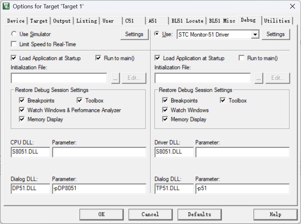The width and height of the screenshot is (301, 224).
Task: Click simulator Edit... button
Action: tap(134, 78)
